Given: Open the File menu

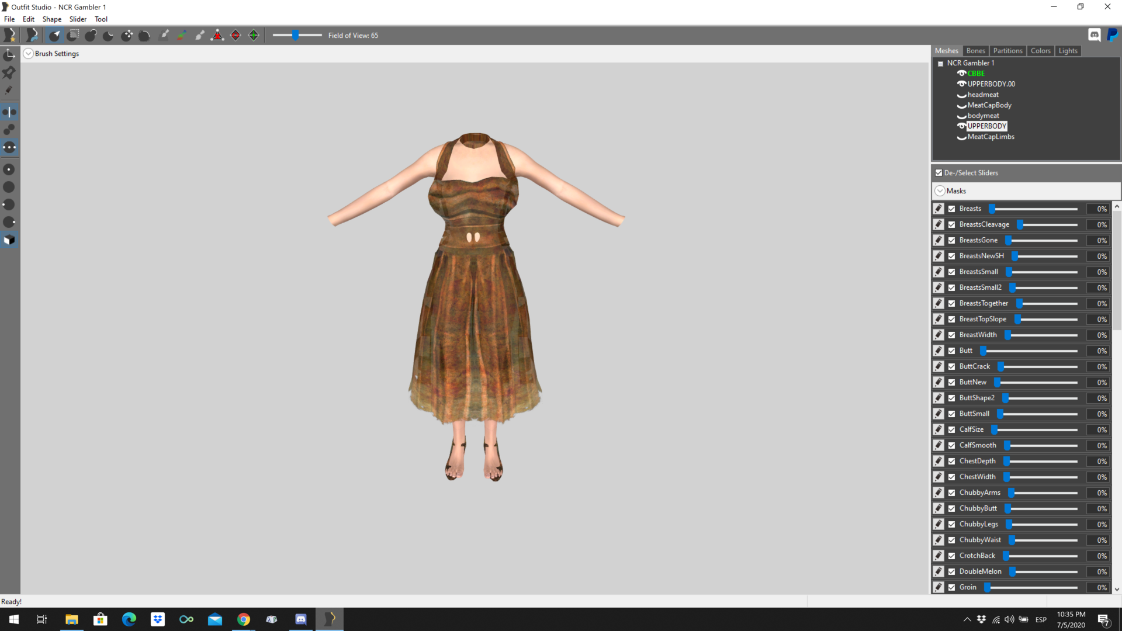Looking at the screenshot, I should (9, 19).
